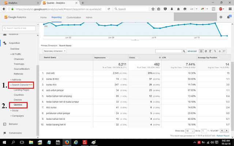The height and width of the screenshot is (146, 234).
Task: Sort by Average Top Position header
Action: click(x=207, y=58)
